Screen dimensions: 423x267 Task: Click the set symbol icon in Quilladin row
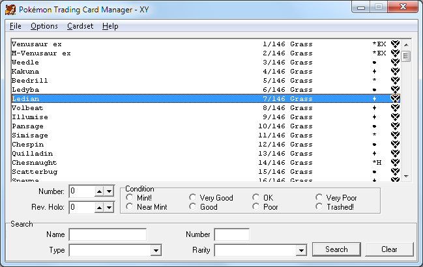coord(395,154)
